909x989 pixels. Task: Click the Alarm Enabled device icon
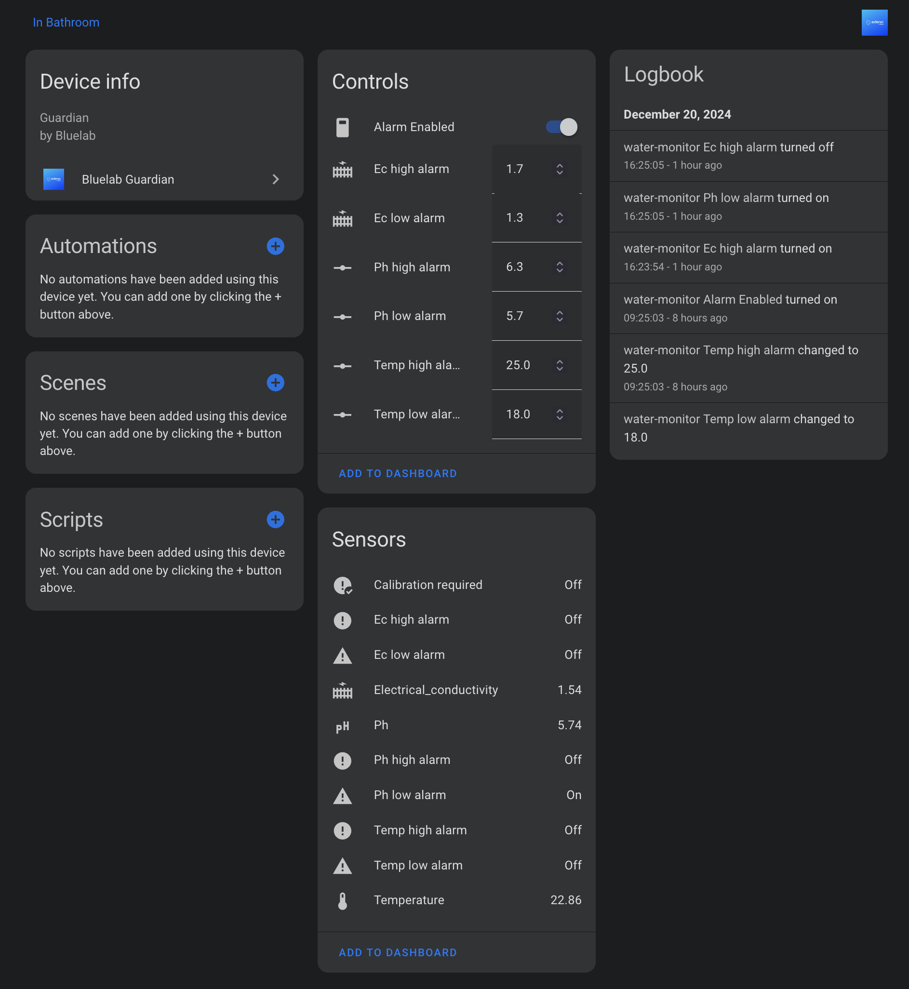coord(342,127)
